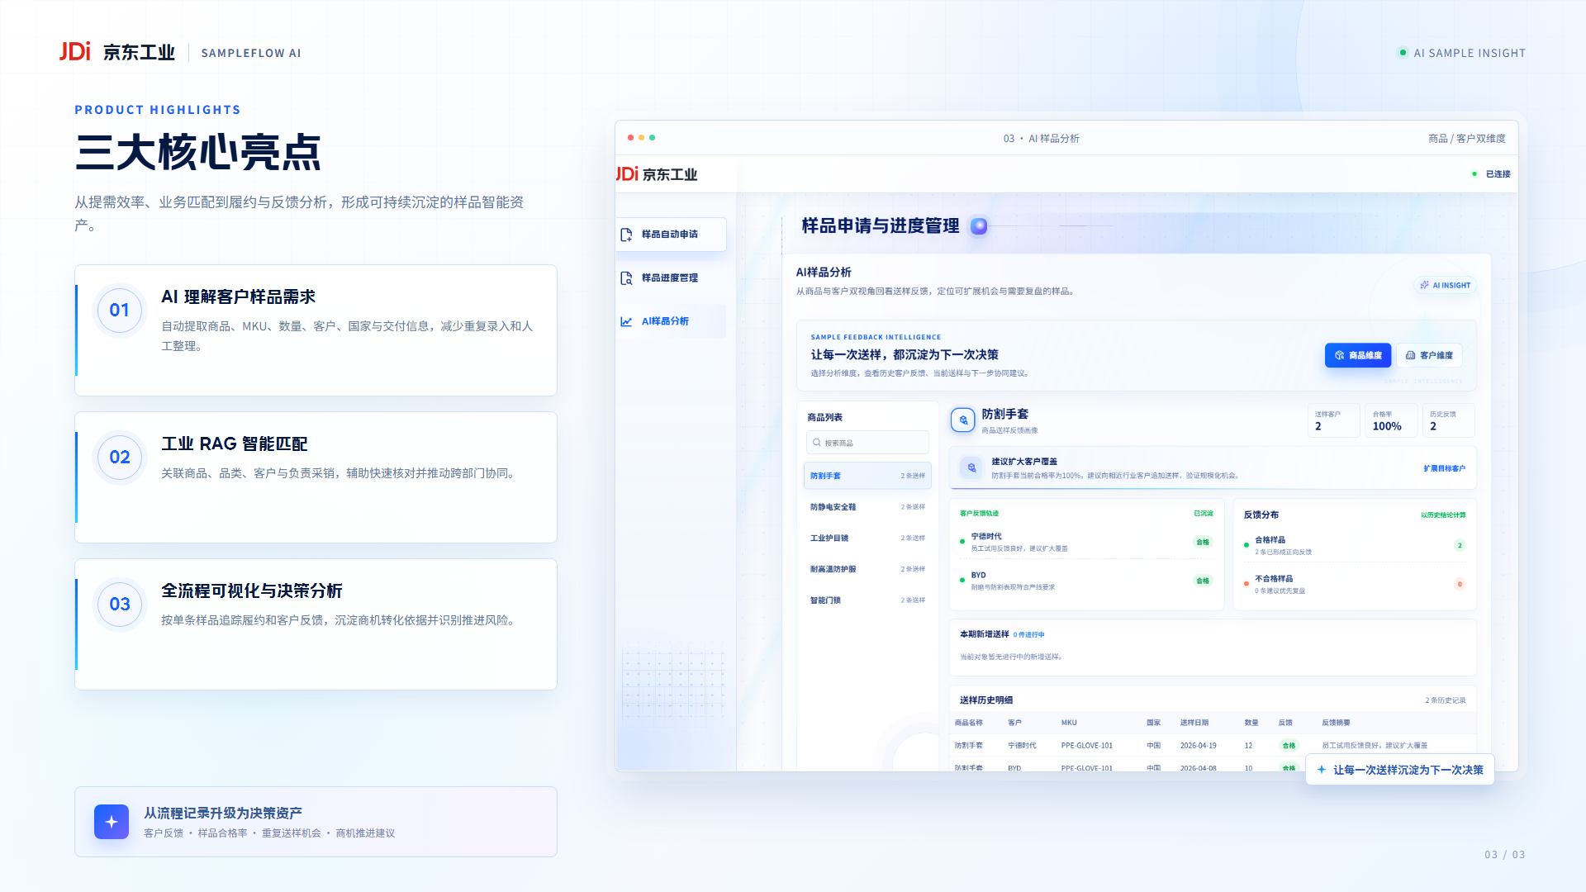Image resolution: width=1586 pixels, height=892 pixels.
Task: Focus the 搜索商品 search field
Action: click(867, 443)
